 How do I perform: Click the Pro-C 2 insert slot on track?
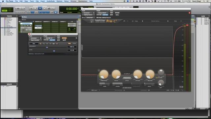[38, 28]
